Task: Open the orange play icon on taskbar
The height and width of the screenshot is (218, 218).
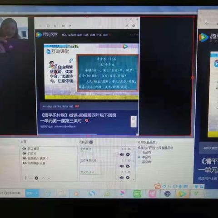Action: [x=76, y=193]
